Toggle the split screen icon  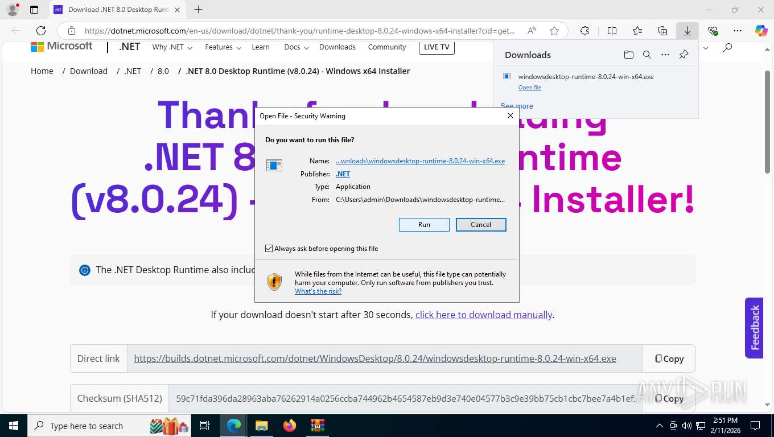[612, 31]
